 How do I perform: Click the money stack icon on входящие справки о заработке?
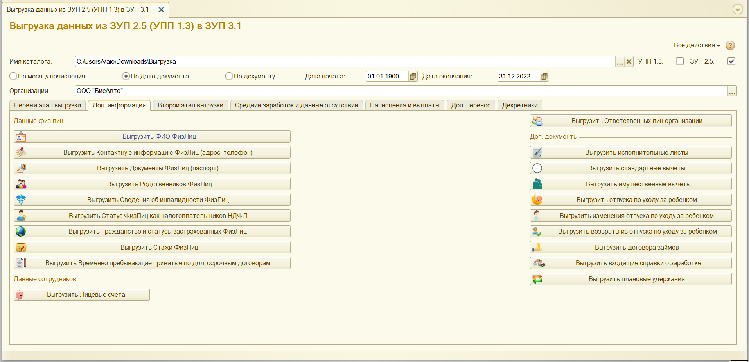point(539,263)
